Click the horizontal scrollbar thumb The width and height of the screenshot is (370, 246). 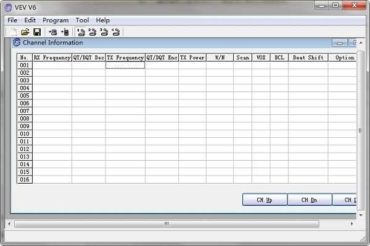[166, 224]
